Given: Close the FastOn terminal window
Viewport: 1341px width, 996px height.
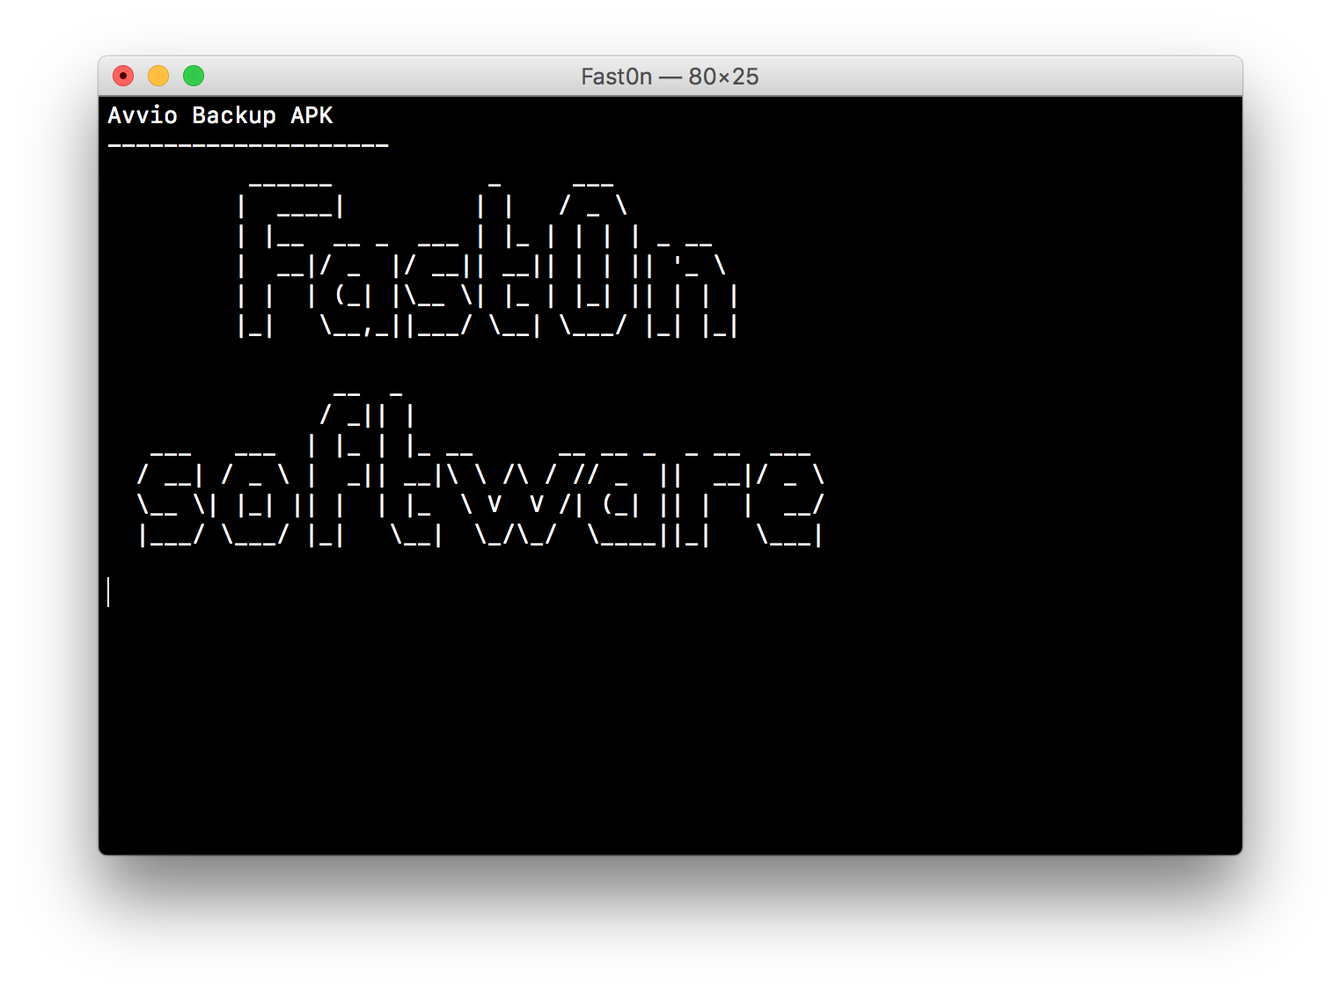Looking at the screenshot, I should 123,77.
